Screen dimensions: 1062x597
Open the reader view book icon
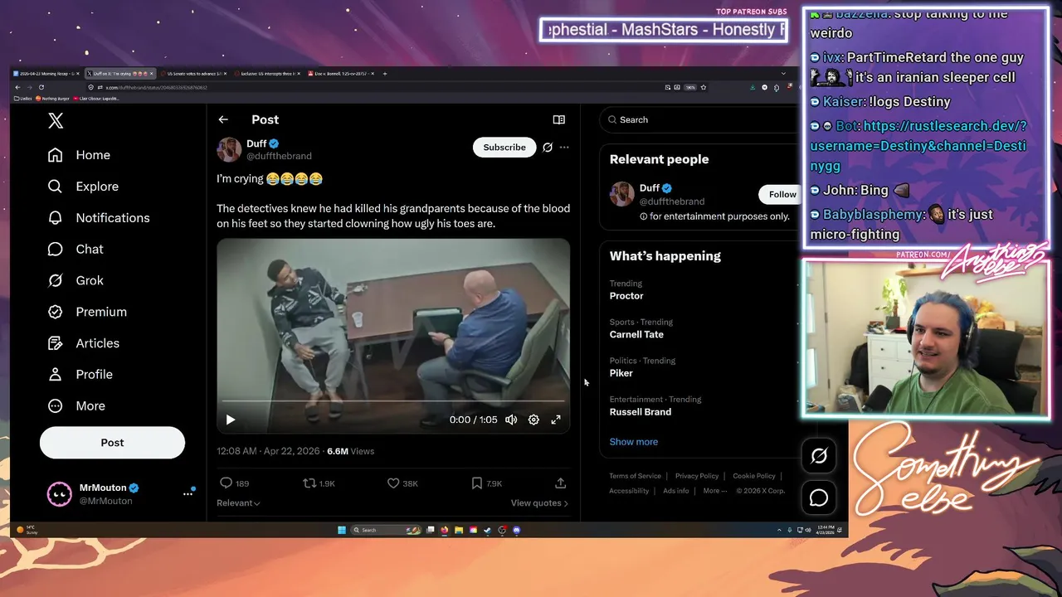coord(559,119)
